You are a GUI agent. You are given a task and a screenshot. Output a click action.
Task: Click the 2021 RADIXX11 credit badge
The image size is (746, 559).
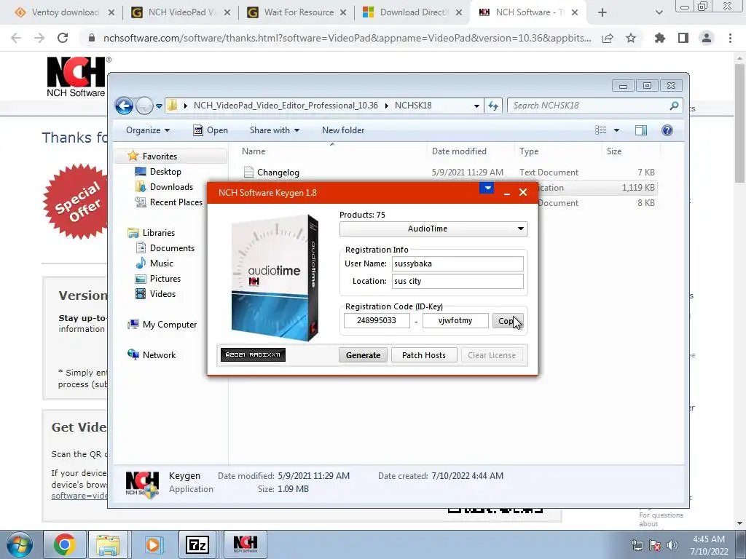(x=253, y=354)
